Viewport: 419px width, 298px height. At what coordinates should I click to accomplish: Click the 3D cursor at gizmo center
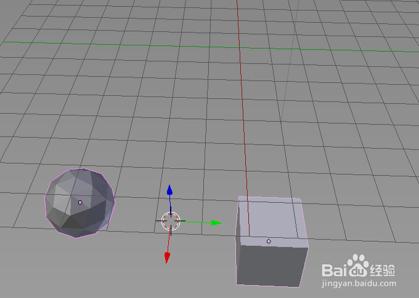point(171,221)
